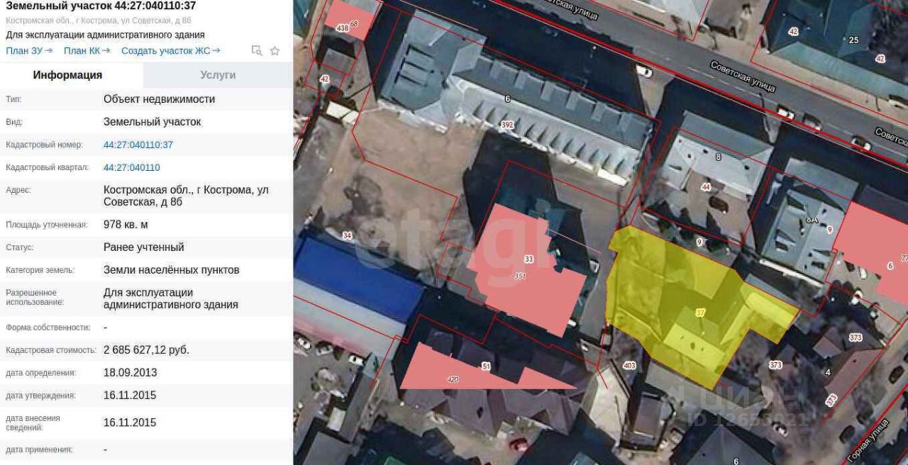The height and width of the screenshot is (465, 908).
Task: Open the План ЗУ link
Action: click(x=29, y=50)
